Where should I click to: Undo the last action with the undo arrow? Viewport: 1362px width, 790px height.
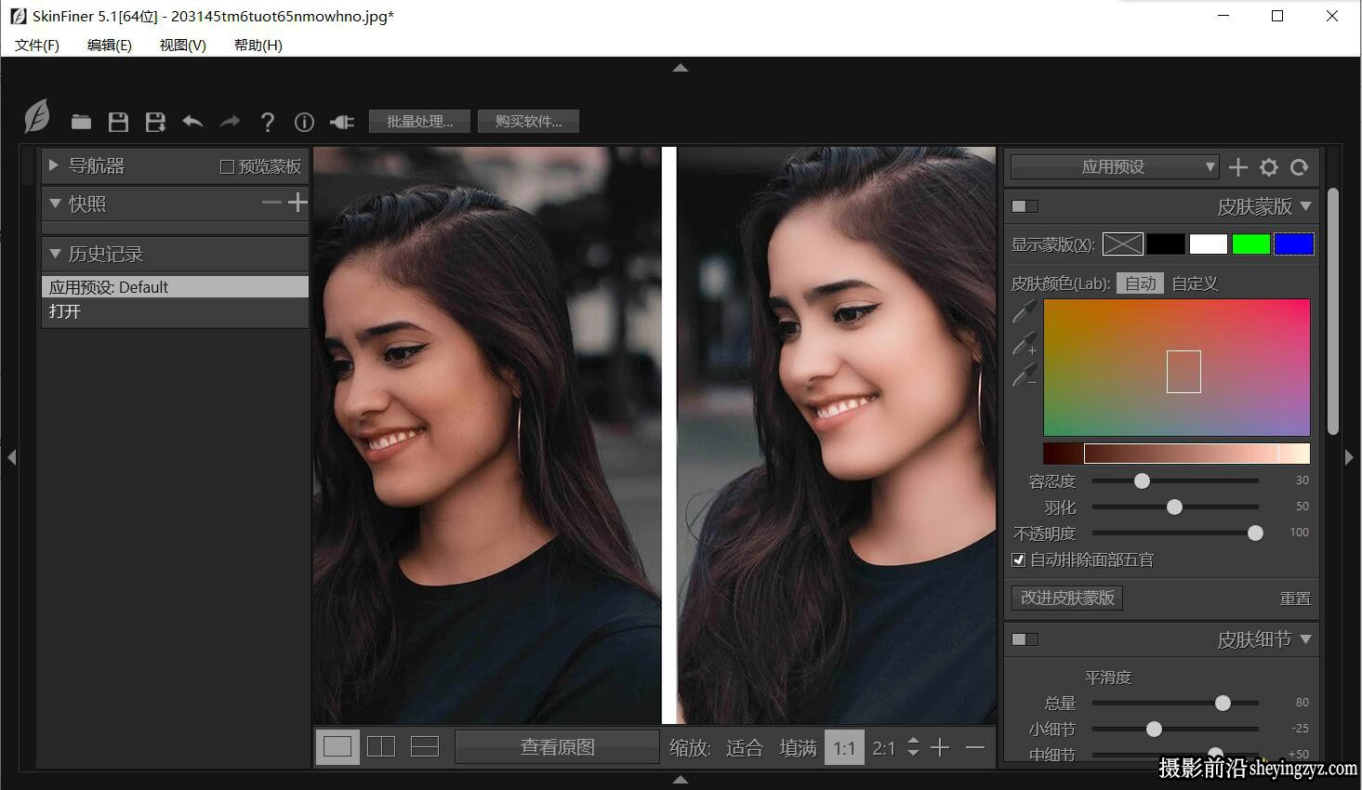click(192, 122)
